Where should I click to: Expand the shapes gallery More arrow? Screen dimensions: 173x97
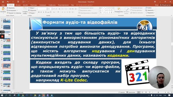tap(114, 13)
